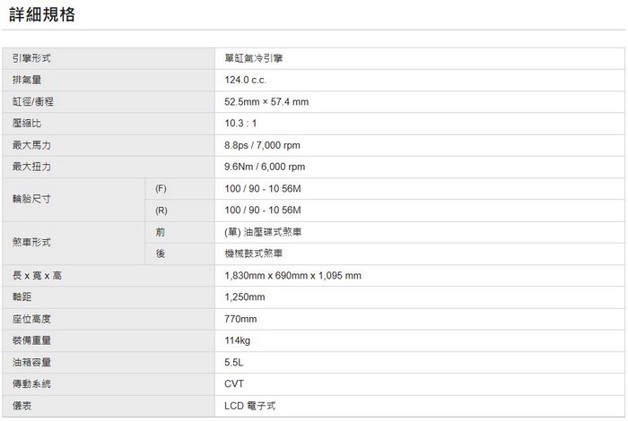The width and height of the screenshot is (628, 421).
Task: Click the 8.8ps / 7,000 rpm value
Action: click(262, 145)
